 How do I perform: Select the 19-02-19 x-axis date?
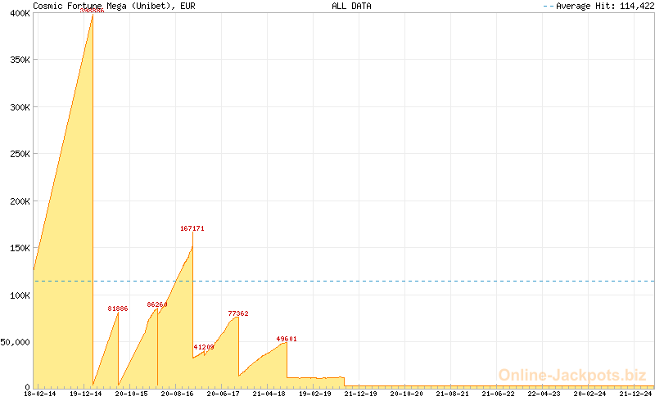pos(315,394)
